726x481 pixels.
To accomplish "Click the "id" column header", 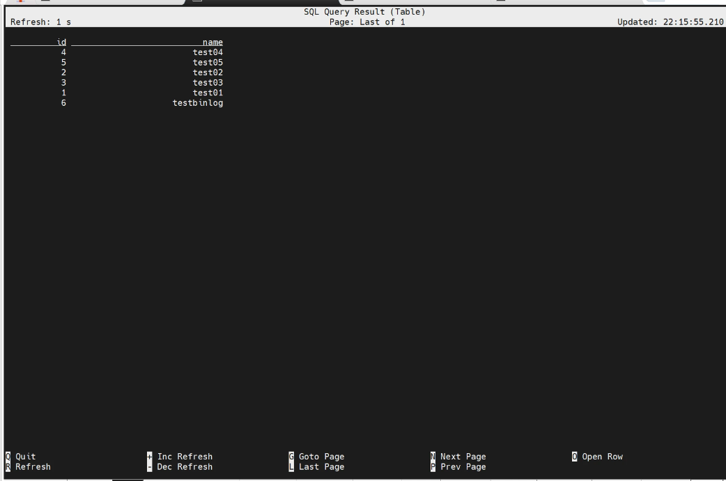I will coord(61,42).
